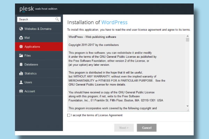Open Websites & Domains via globe icon
The image size is (209, 139).
(21, 28)
